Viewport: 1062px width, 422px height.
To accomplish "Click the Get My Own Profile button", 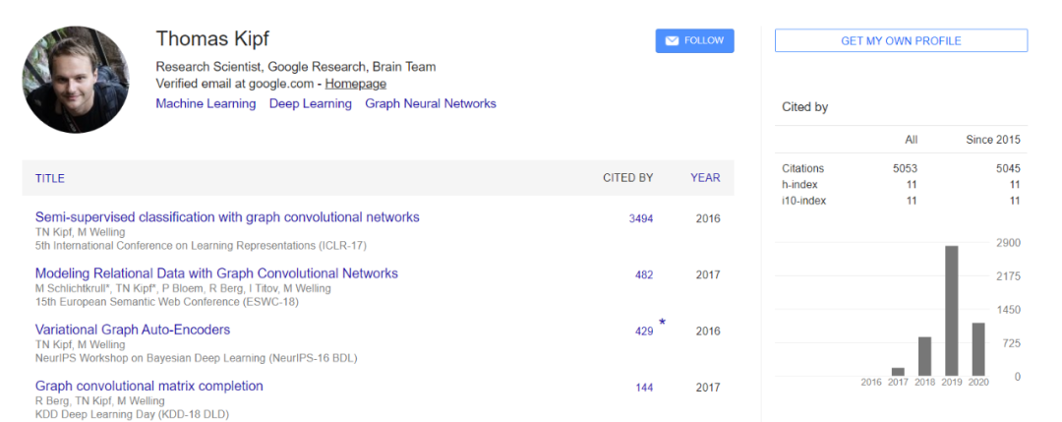I will click(901, 40).
